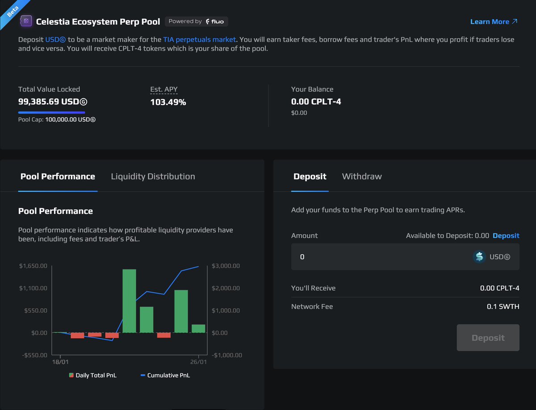
Task: Click the 0.00 CPLT-4 balance value
Action: coord(316,102)
